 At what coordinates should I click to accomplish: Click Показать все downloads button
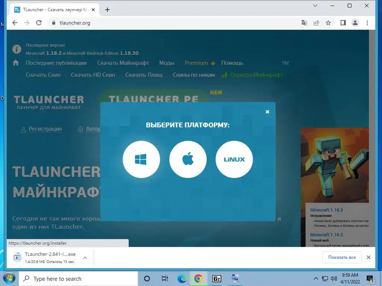point(342,257)
